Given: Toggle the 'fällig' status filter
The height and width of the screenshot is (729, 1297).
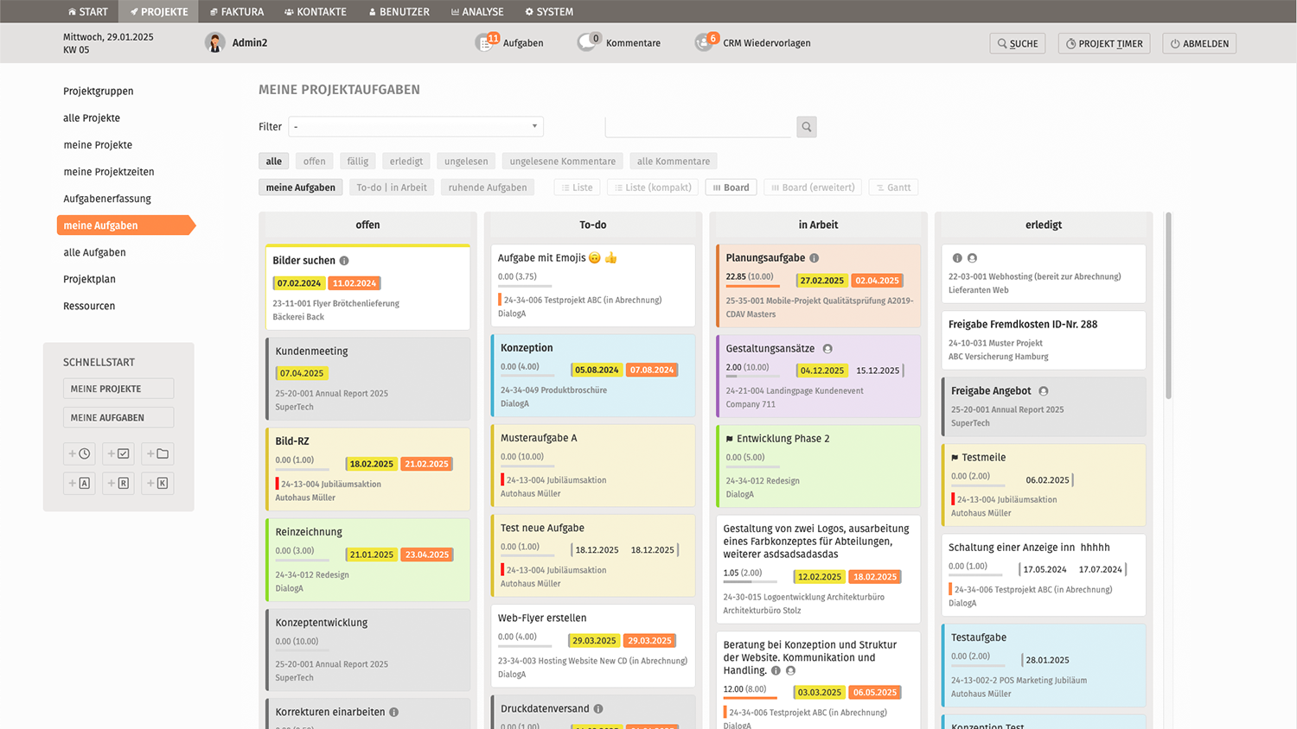Looking at the screenshot, I should pyautogui.click(x=357, y=162).
